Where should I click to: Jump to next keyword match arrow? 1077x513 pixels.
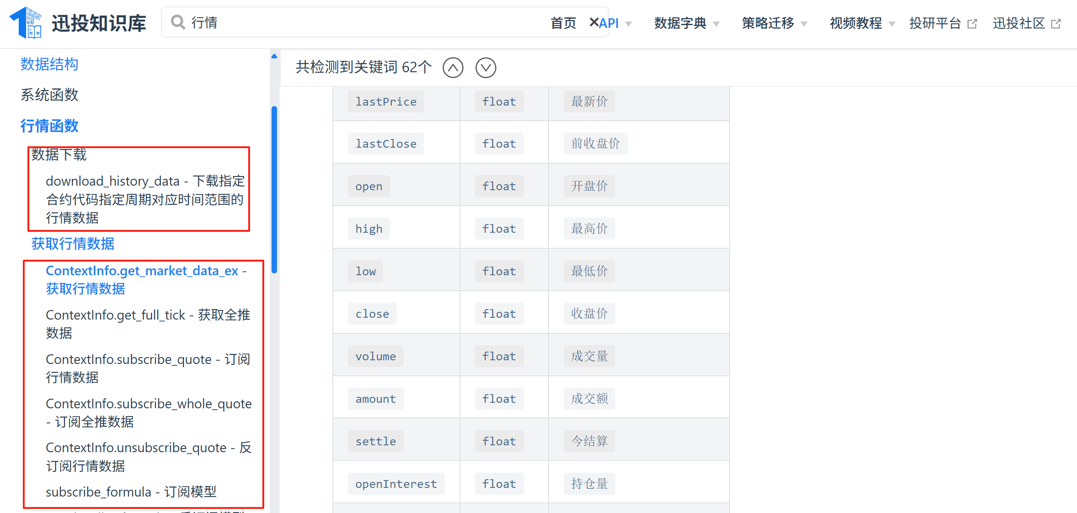pyautogui.click(x=485, y=68)
